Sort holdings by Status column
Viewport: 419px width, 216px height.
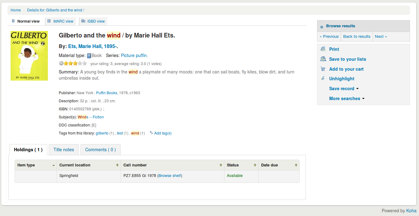(x=241, y=165)
